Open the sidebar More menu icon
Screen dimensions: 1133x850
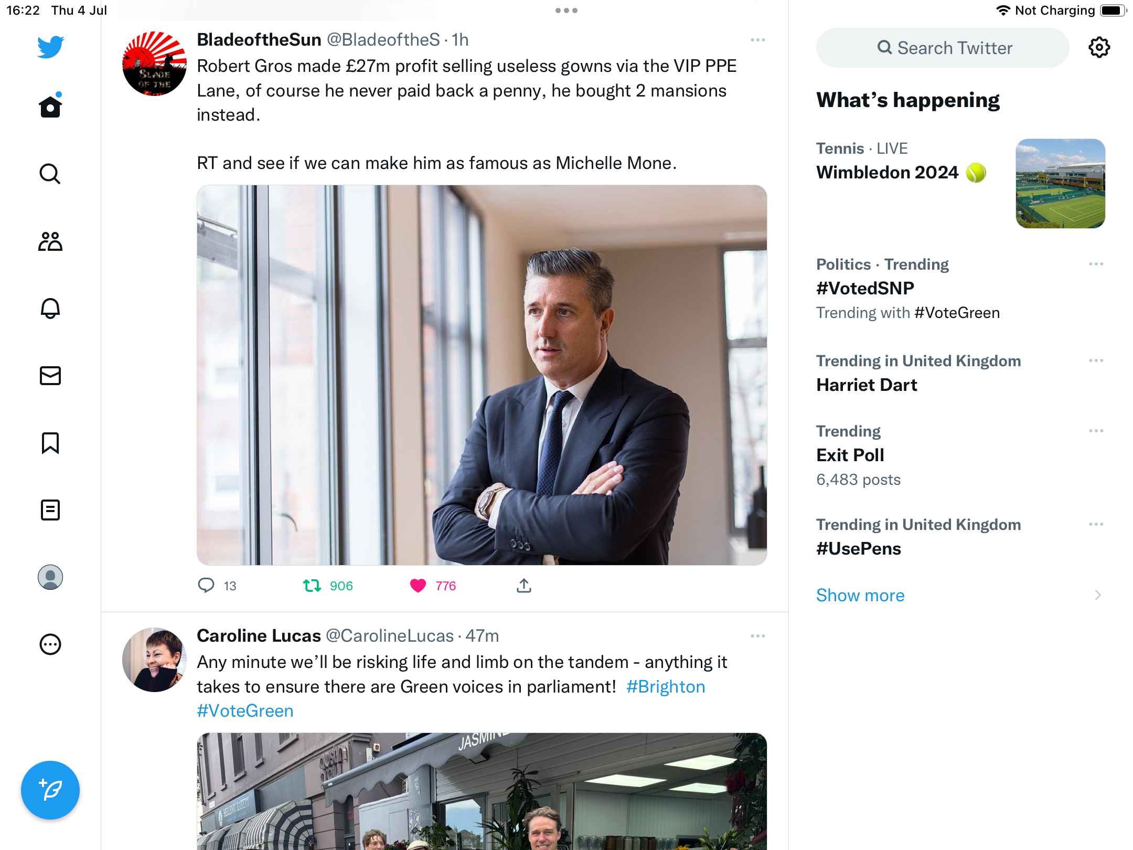50,644
